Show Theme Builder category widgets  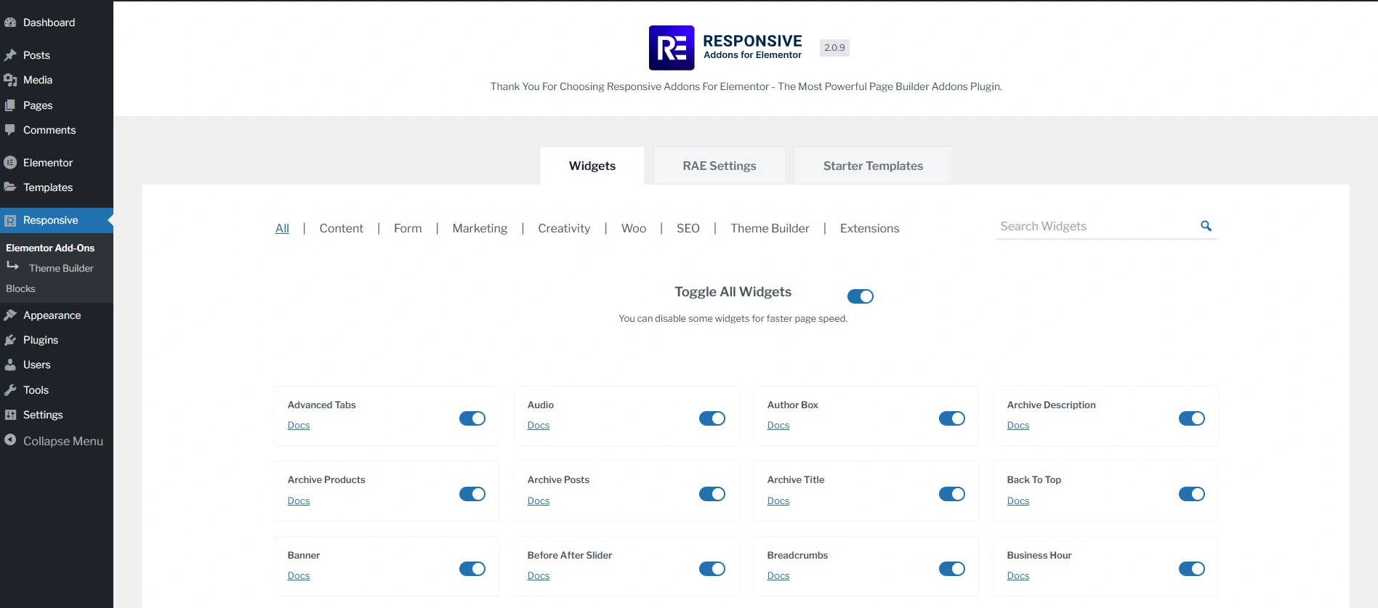[x=770, y=228]
